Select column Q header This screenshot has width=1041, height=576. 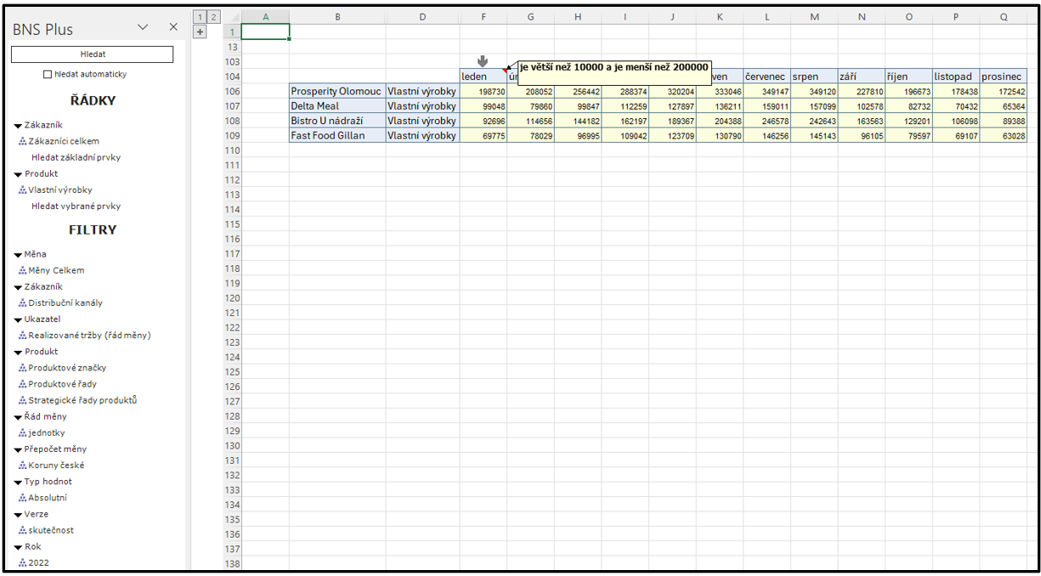pos(1004,17)
